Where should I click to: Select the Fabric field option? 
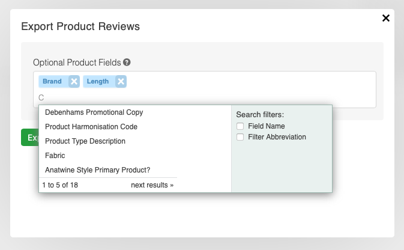click(55, 156)
